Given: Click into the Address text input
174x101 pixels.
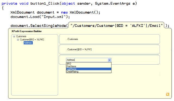Looking at the screenshot, I should (x=87, y=60).
